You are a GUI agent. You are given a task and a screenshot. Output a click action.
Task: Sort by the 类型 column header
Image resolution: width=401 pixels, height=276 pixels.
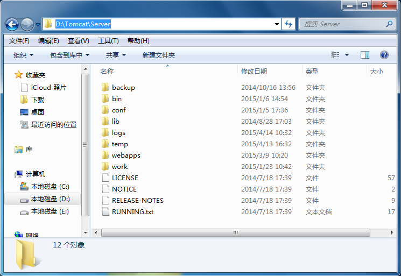point(312,71)
